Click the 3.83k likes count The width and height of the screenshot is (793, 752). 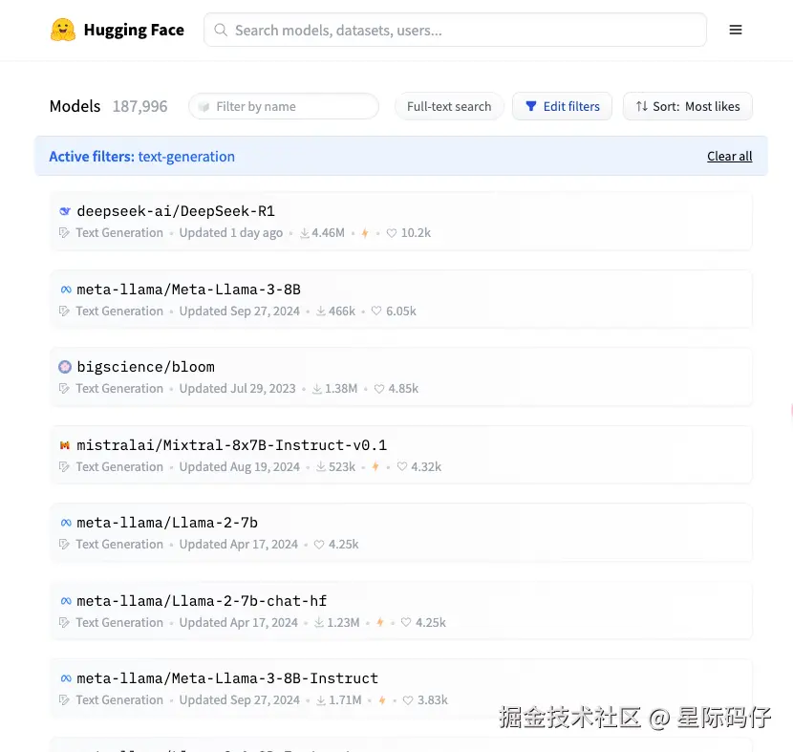click(x=433, y=699)
